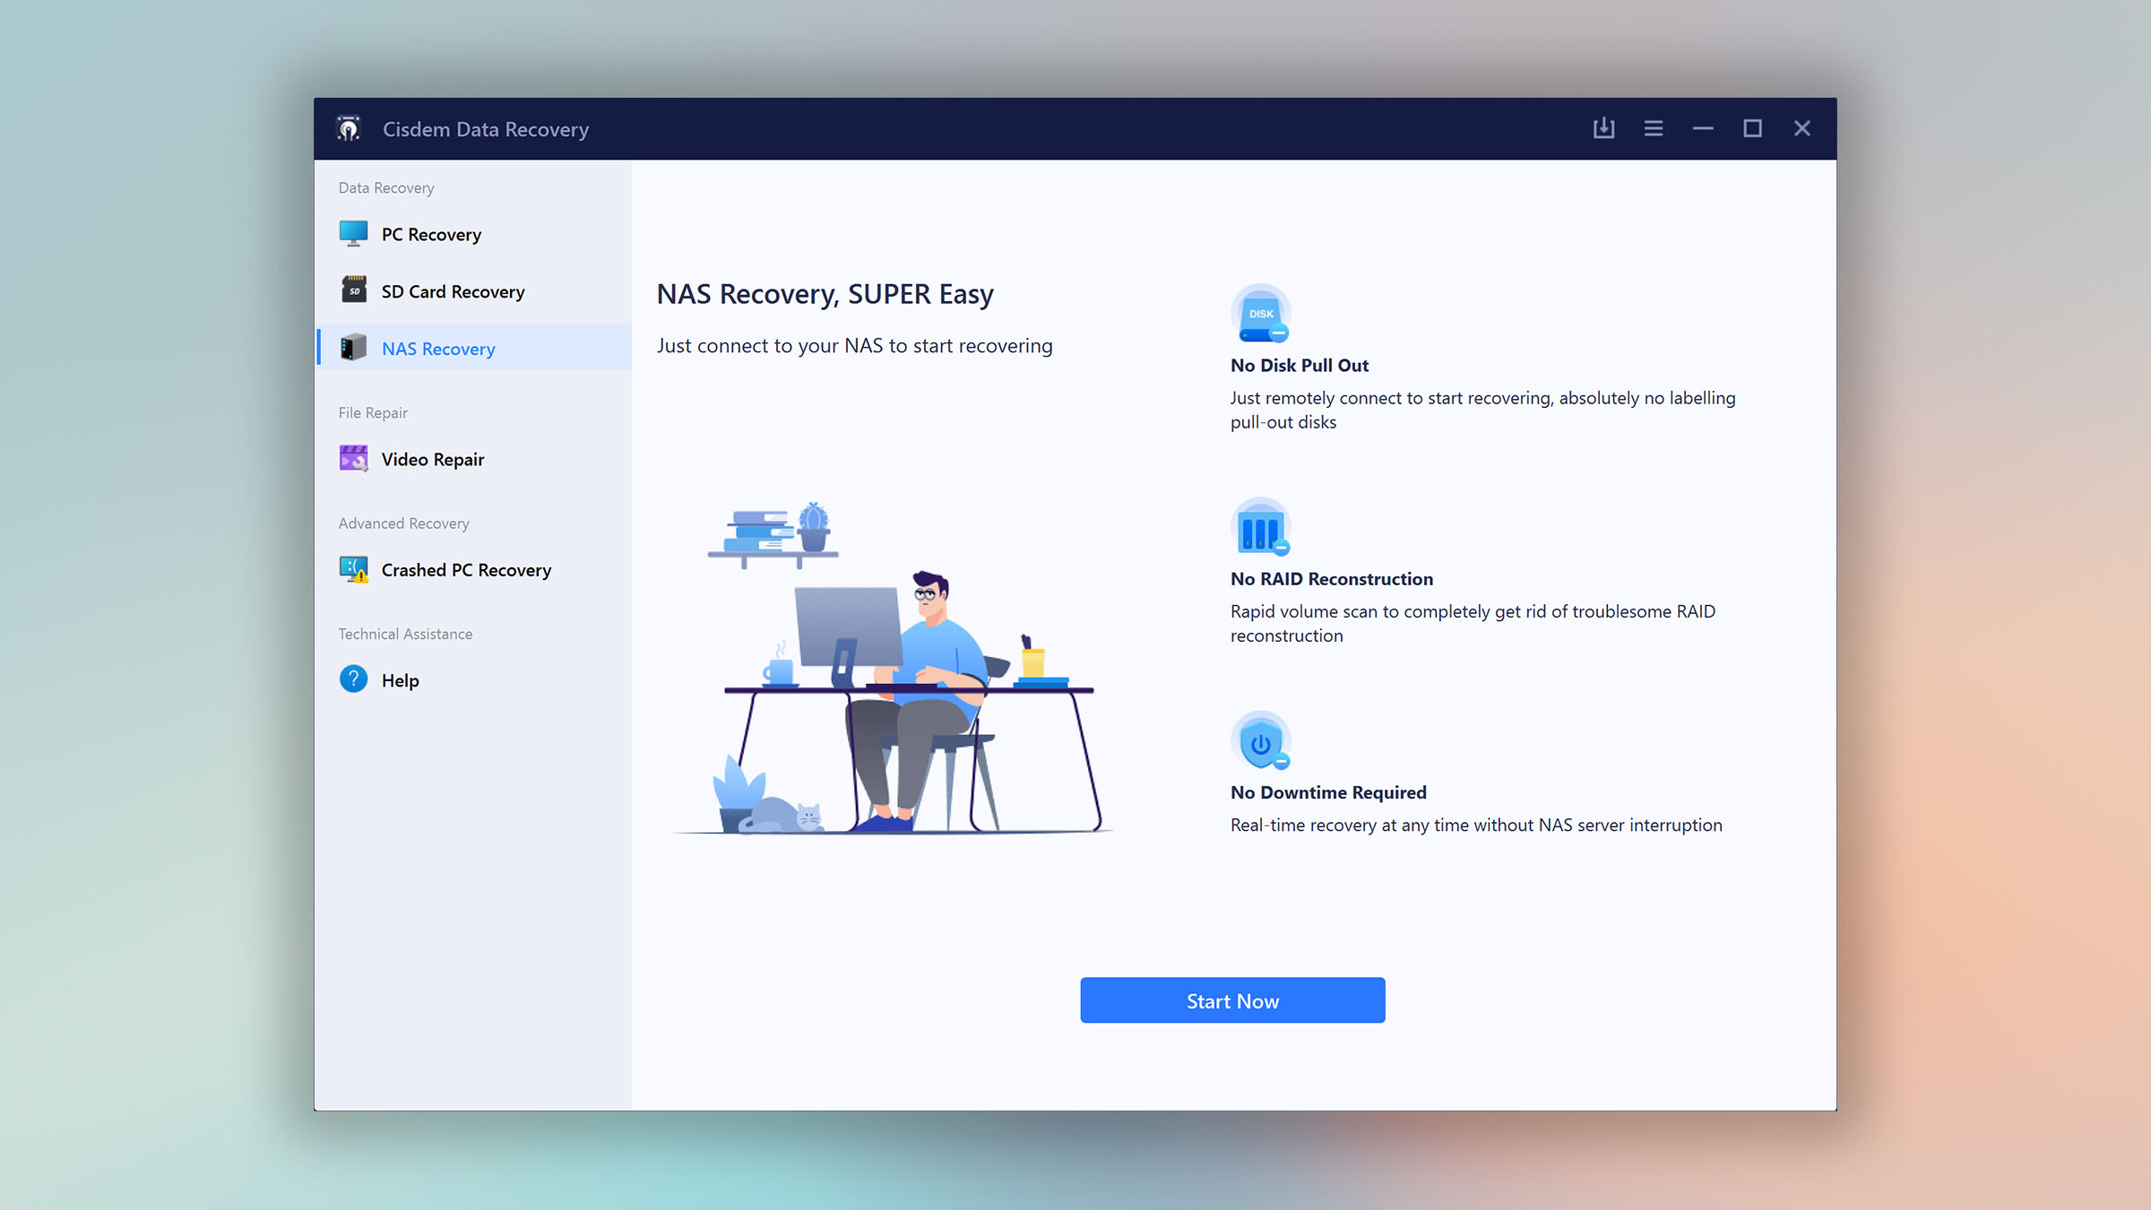Viewport: 2151px width, 1210px height.
Task: Click the SD card icon in sidebar
Action: [354, 290]
